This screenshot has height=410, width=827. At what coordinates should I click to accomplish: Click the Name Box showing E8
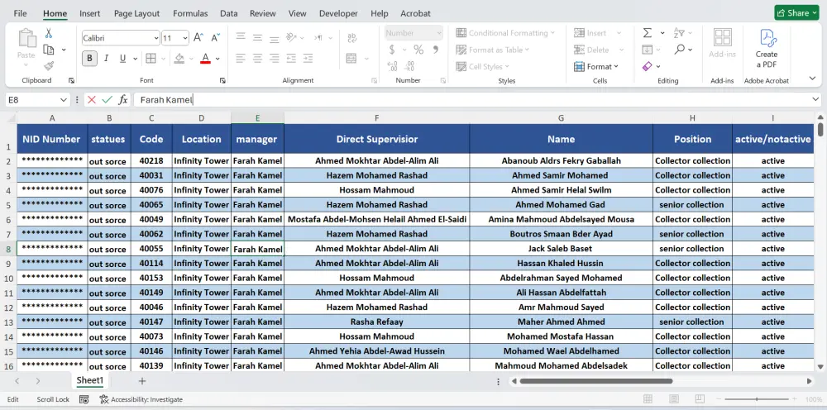click(38, 99)
